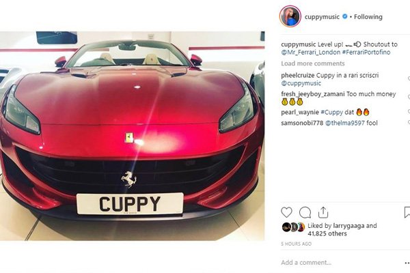410x273 pixels.
Task: Open the red Ferrari photo
Action: click(133, 136)
